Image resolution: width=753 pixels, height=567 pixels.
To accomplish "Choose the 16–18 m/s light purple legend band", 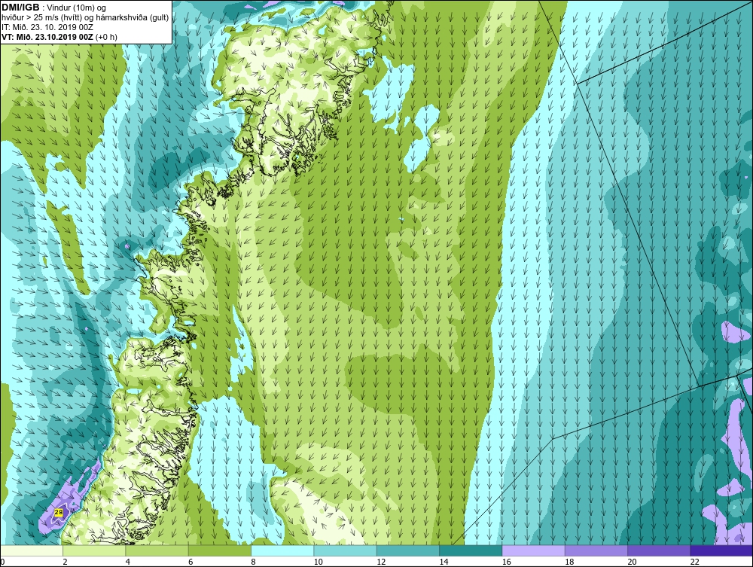I will point(534,550).
